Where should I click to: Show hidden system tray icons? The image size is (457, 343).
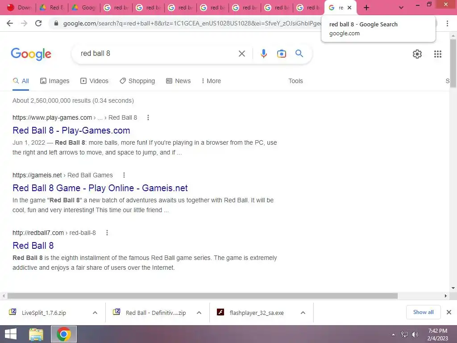click(394, 335)
